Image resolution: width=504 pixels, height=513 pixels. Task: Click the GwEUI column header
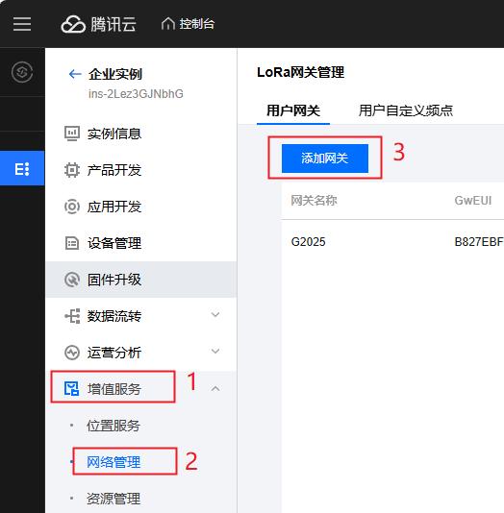473,200
